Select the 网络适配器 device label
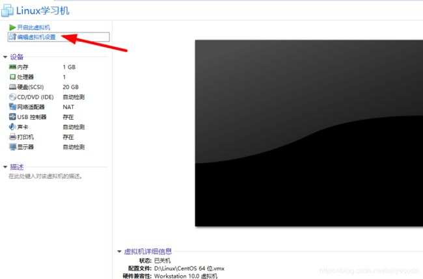Screen dimensions: 423x279 tap(31, 107)
